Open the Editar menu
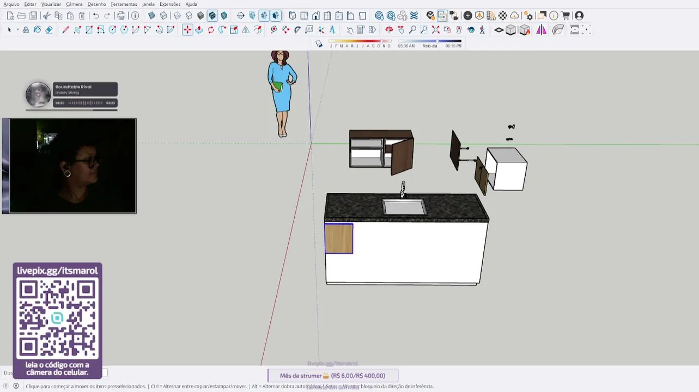 30,4
